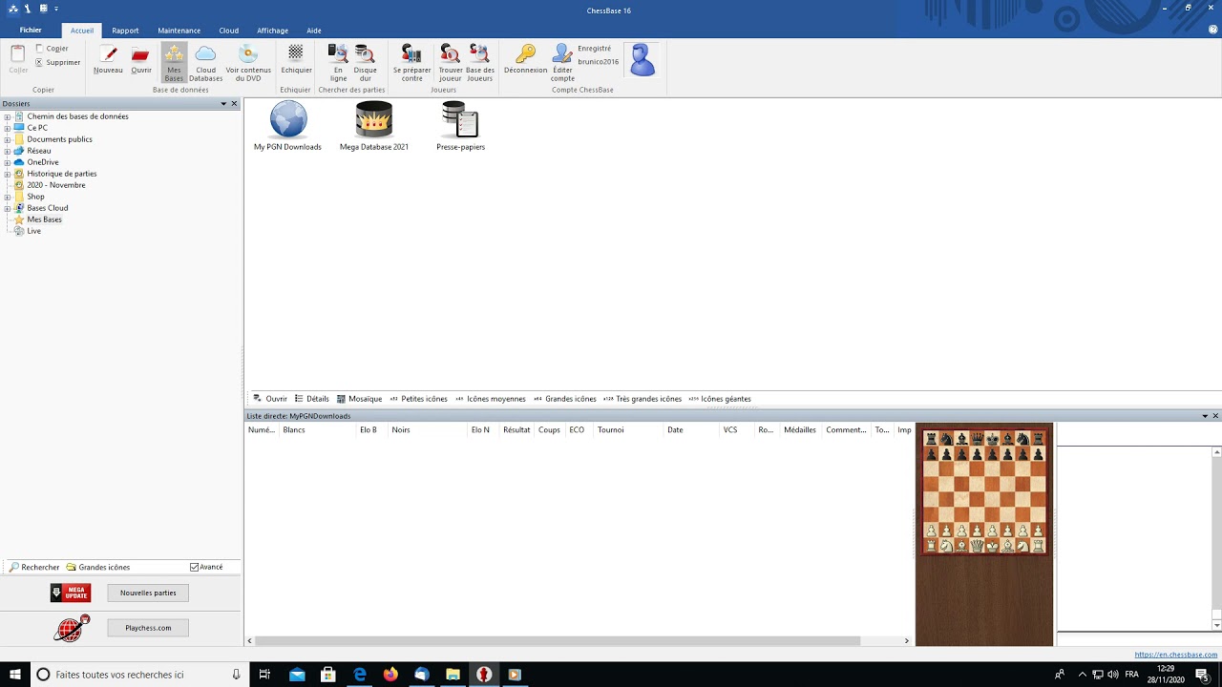
Task: Open Firefox from the taskbar
Action: pos(390,675)
